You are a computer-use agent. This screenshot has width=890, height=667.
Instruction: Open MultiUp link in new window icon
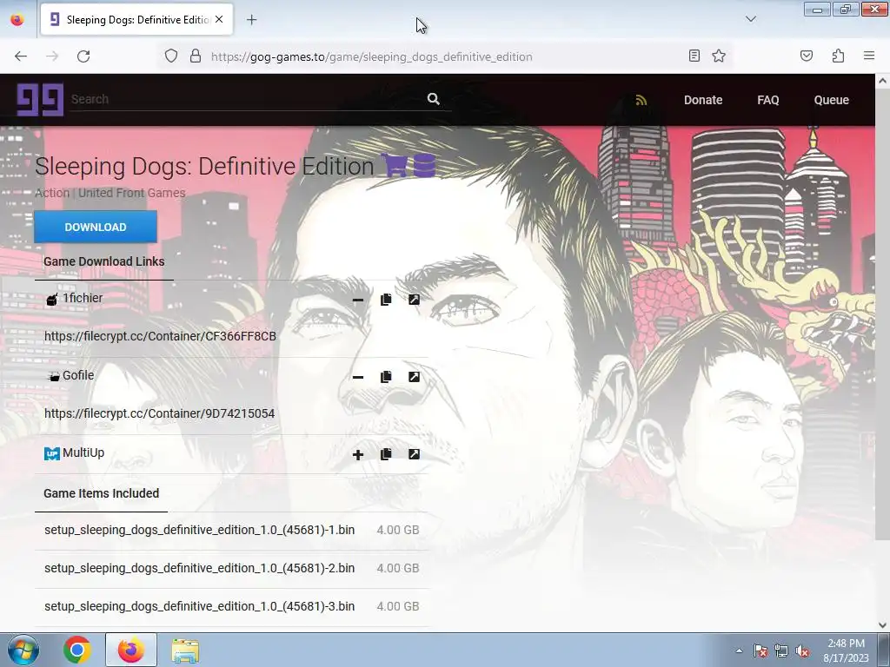pos(415,453)
